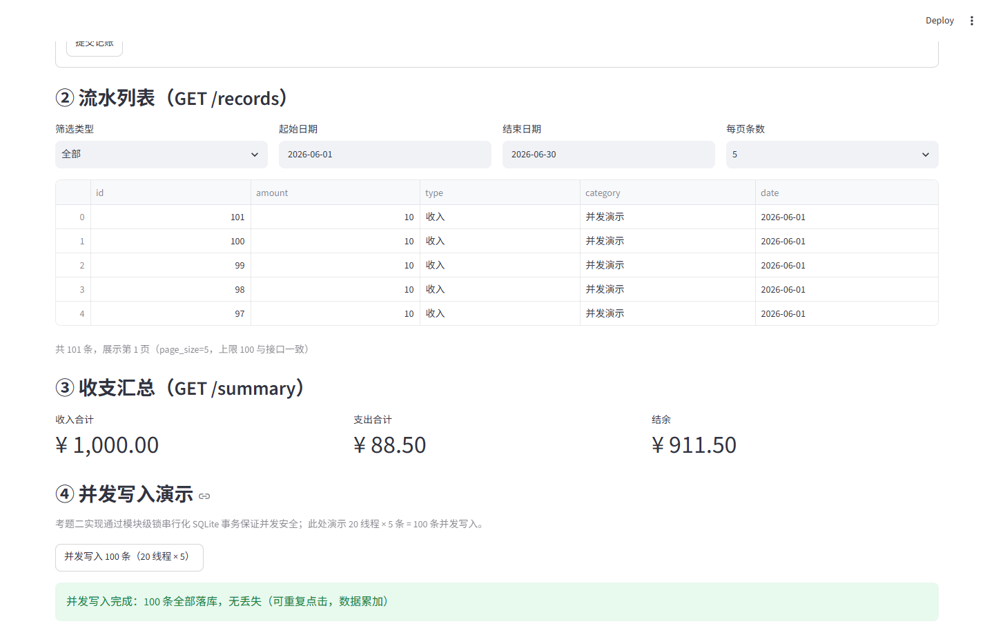This screenshot has width=994, height=635.
Task: Sort by the amount column header
Action: (x=335, y=193)
